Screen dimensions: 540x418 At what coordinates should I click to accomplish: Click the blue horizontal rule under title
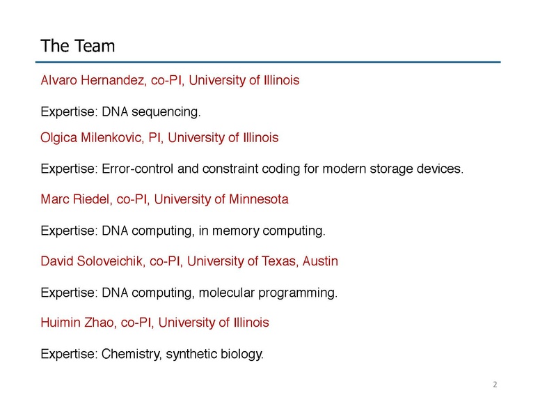[x=270, y=62]
